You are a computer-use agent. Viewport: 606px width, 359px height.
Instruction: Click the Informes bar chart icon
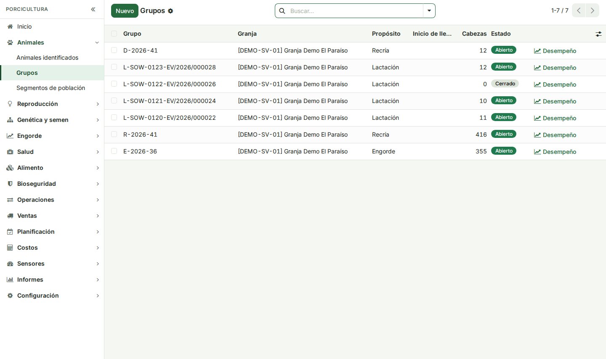click(10, 280)
